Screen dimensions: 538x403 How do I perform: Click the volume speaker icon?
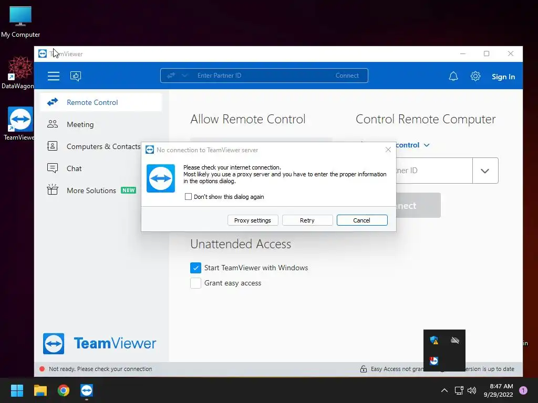point(472,390)
